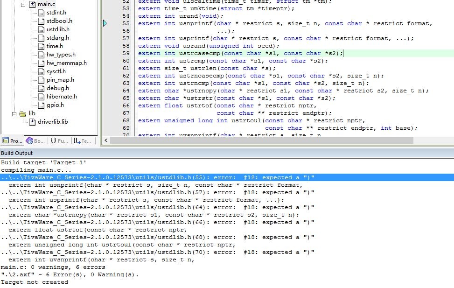The width and height of the screenshot is (454, 288).
Task: Click the current-line arrow marker at line 55
Action: coord(105,23)
